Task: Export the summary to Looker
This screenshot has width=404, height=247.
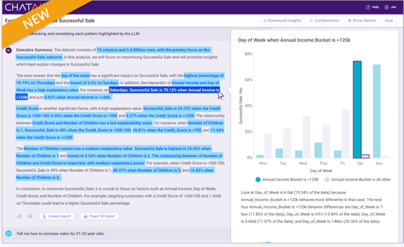Action: [56, 216]
